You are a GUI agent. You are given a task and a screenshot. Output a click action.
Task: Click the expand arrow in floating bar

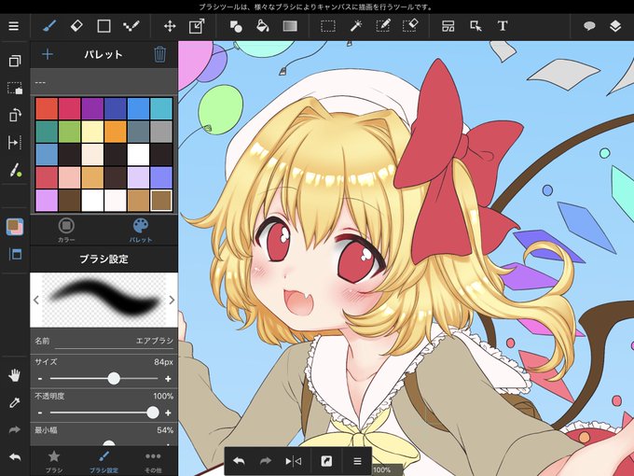326,461
